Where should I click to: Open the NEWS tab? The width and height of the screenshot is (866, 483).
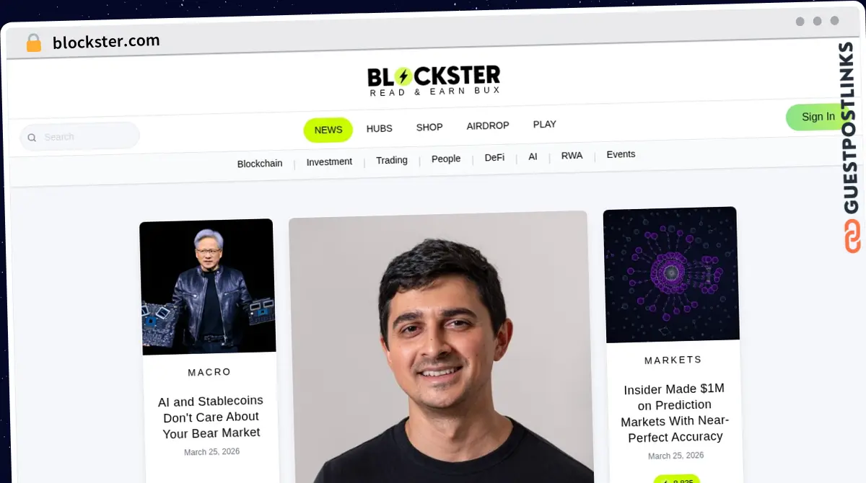pos(328,130)
